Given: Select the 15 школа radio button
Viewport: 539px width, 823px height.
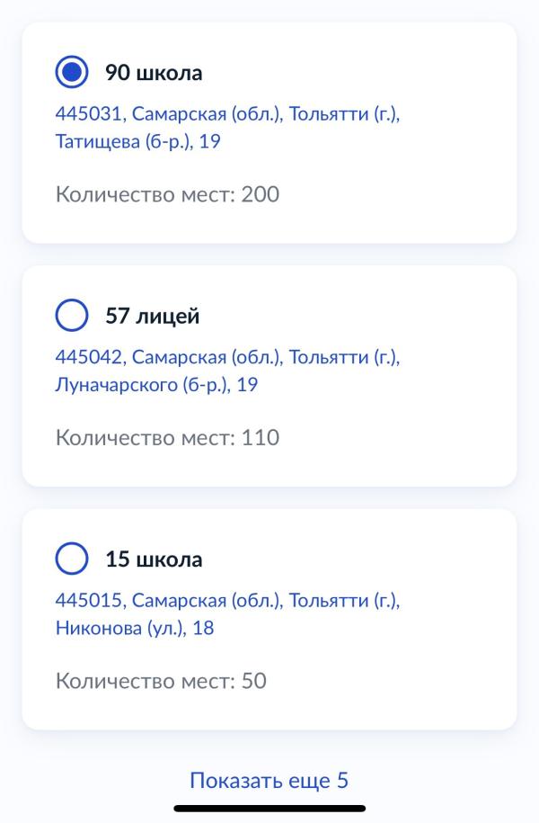Looking at the screenshot, I should coord(72,559).
